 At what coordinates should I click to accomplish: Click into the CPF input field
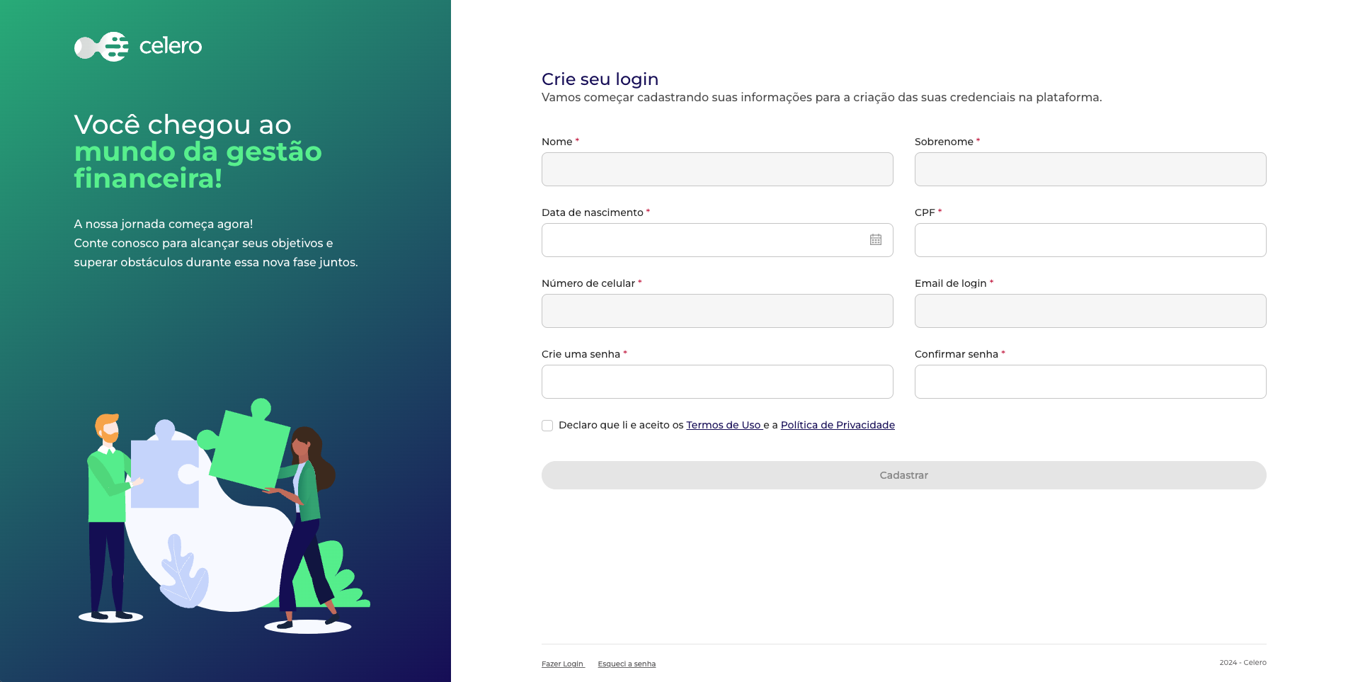1090,240
